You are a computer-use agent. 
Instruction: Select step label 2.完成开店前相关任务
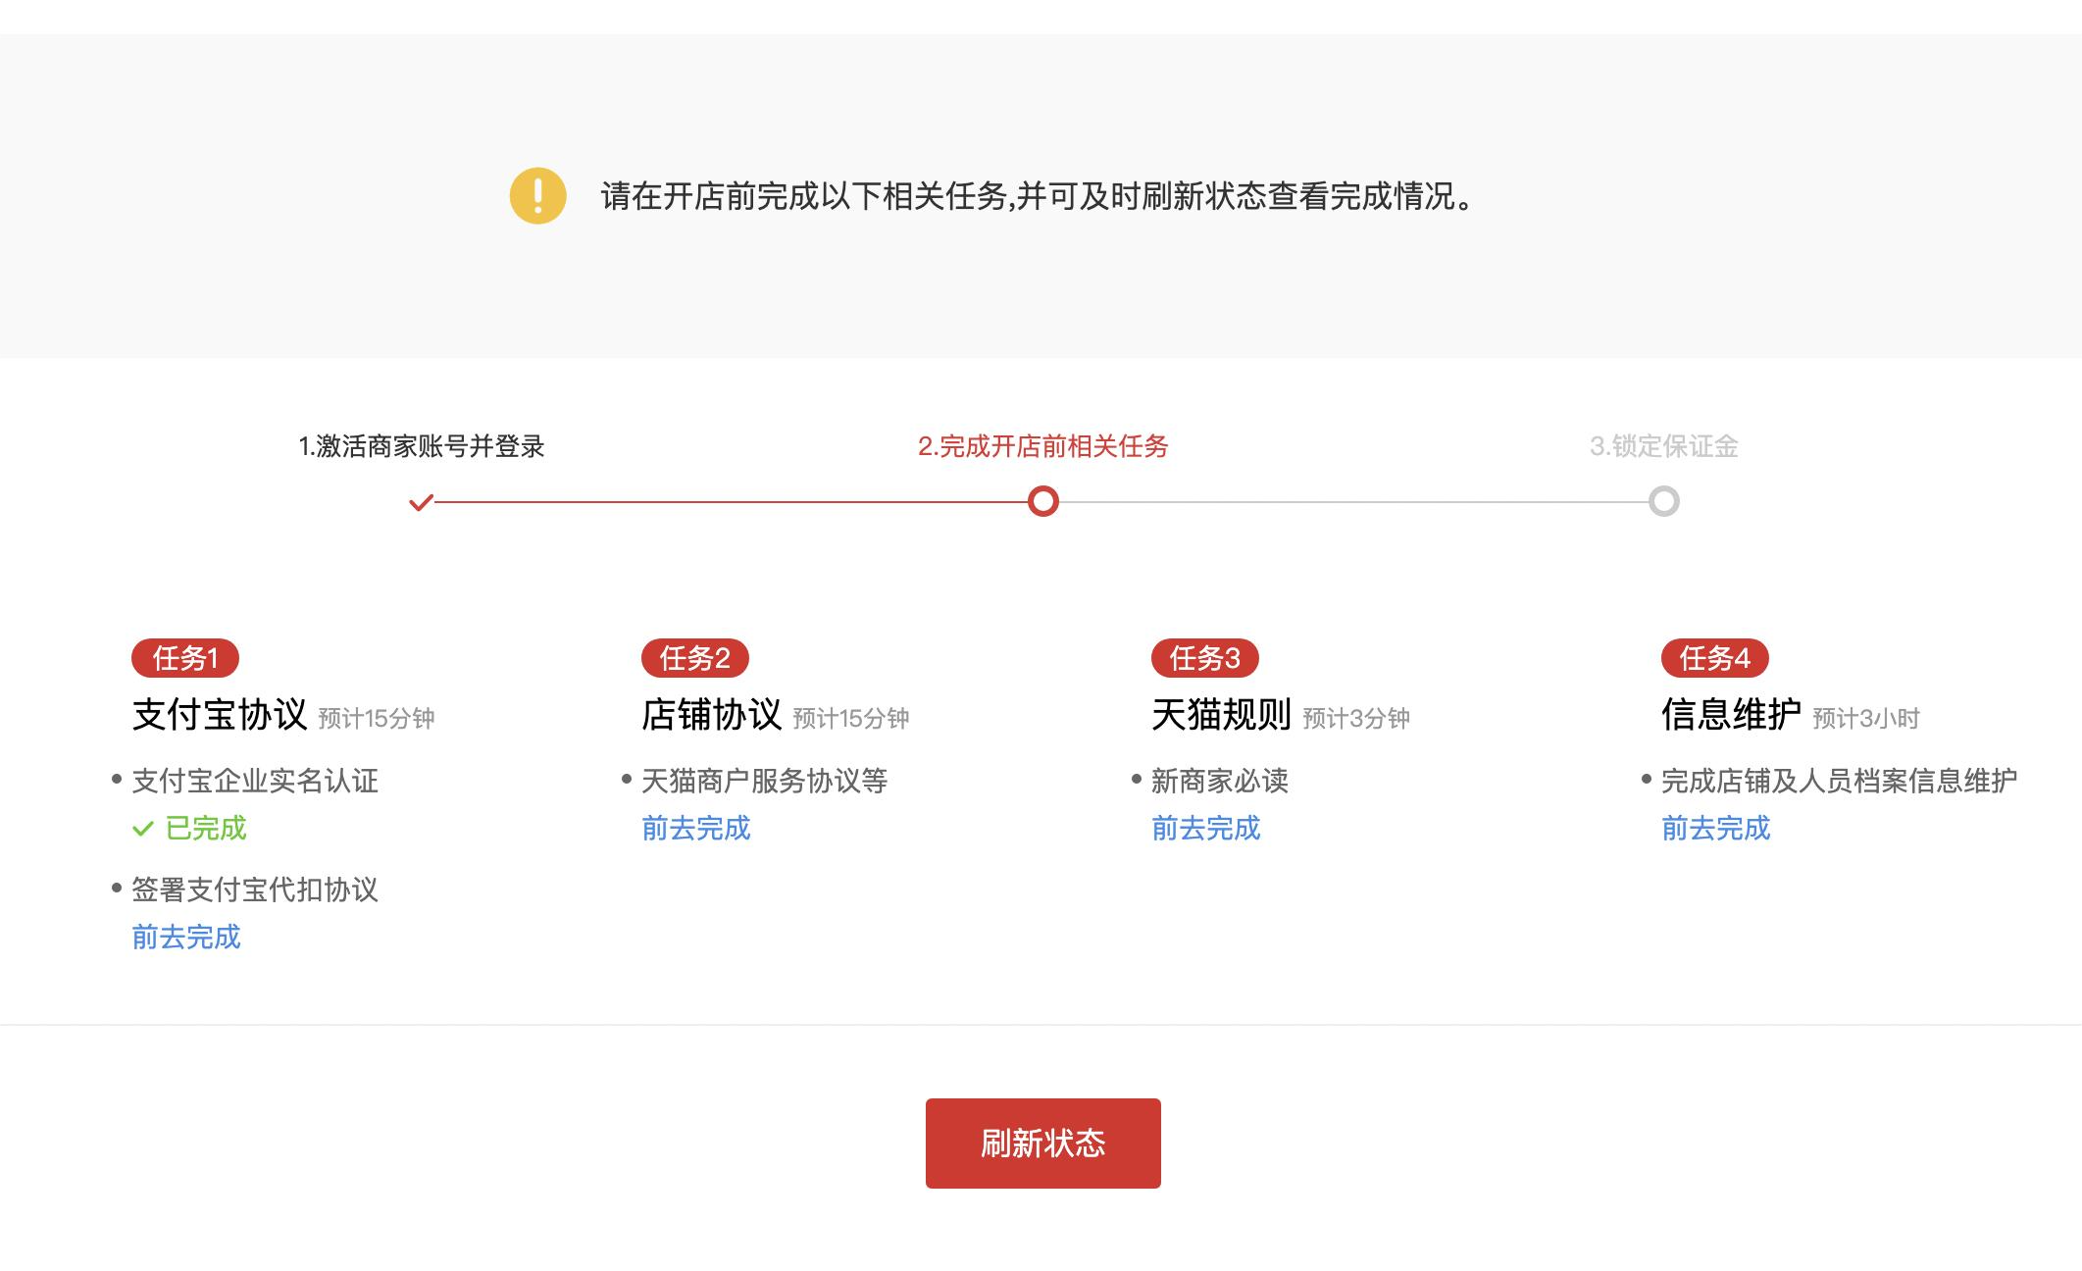[x=1043, y=447]
